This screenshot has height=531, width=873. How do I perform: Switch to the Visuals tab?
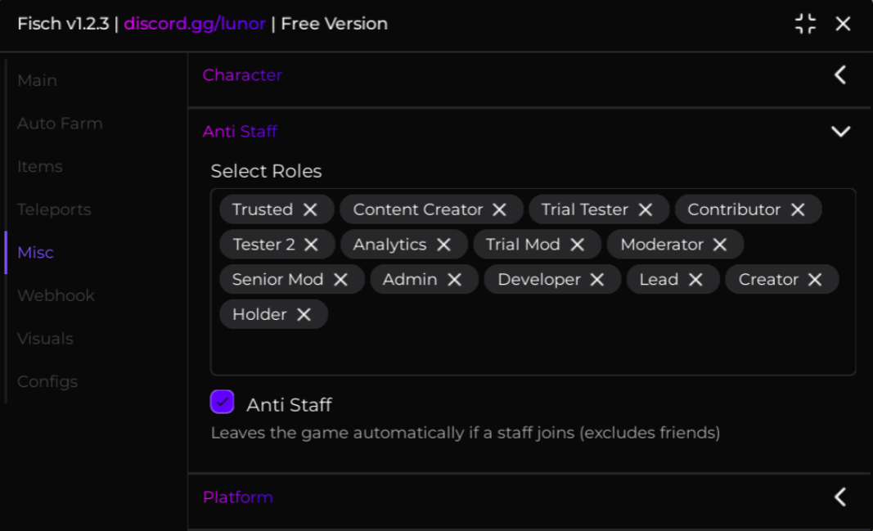pyautogui.click(x=45, y=339)
